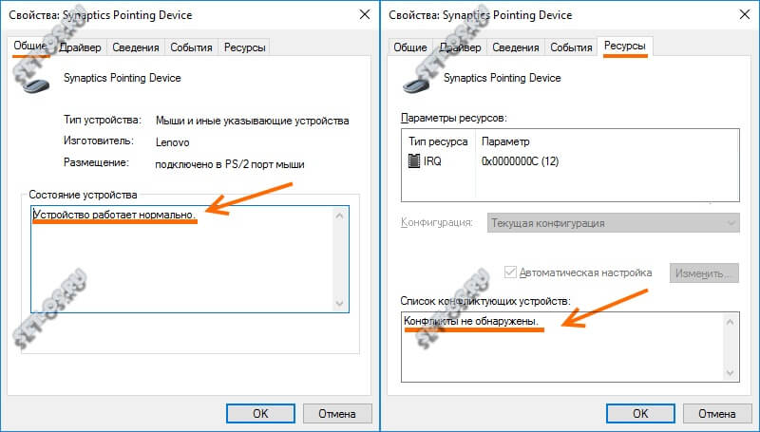Screen dimensions: 760x432
Task: Select Ресурсы tab in left dialog
Action: [x=245, y=47]
